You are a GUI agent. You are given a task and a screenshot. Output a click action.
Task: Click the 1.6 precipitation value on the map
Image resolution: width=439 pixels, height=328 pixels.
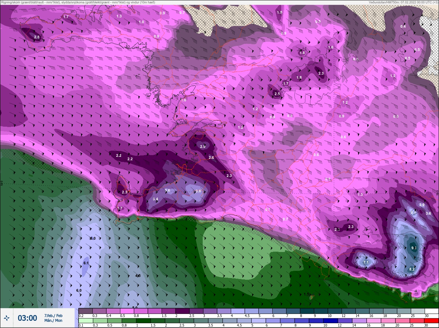(331, 48)
